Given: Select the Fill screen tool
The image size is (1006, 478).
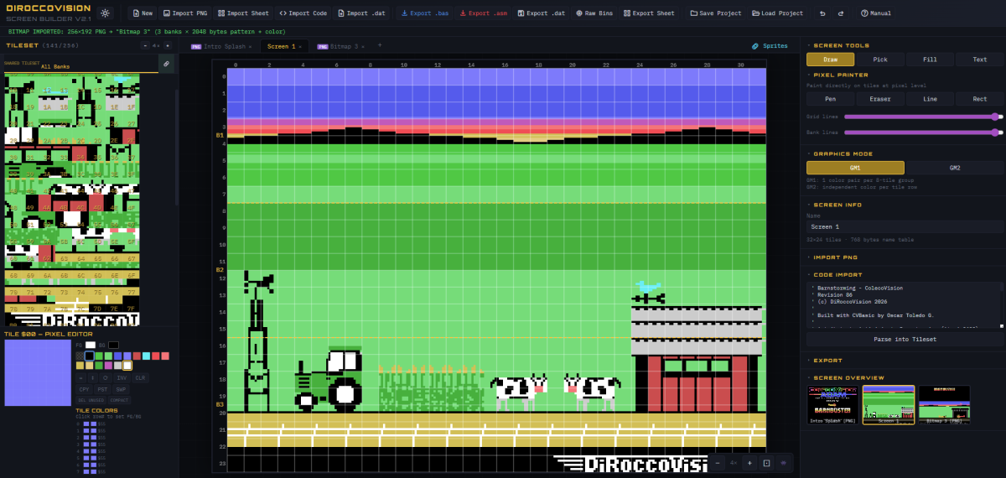Looking at the screenshot, I should tap(930, 60).
